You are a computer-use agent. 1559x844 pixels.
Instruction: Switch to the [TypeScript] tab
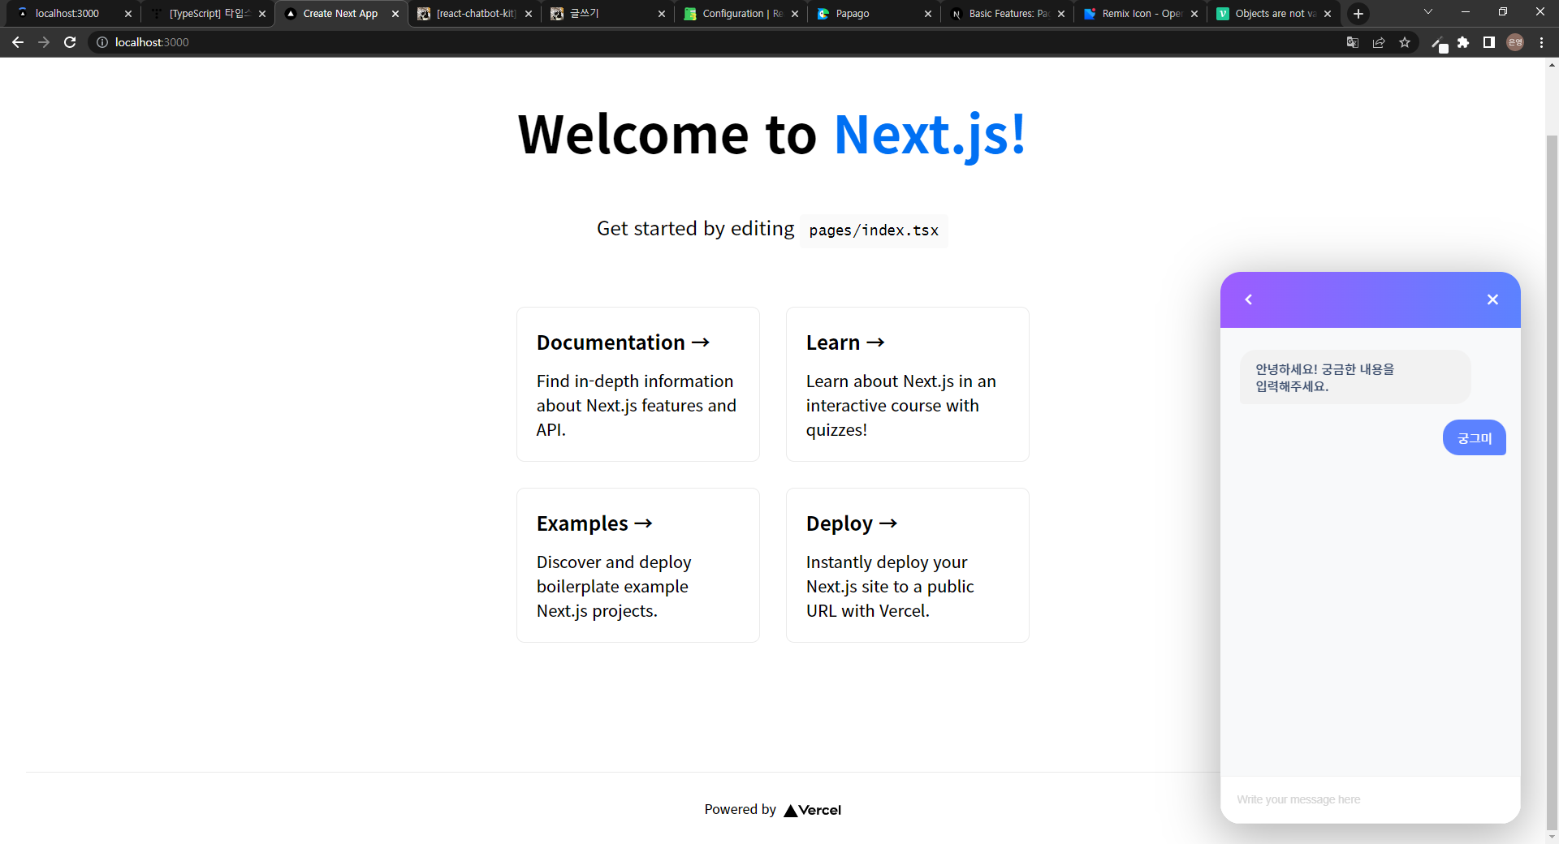point(208,14)
